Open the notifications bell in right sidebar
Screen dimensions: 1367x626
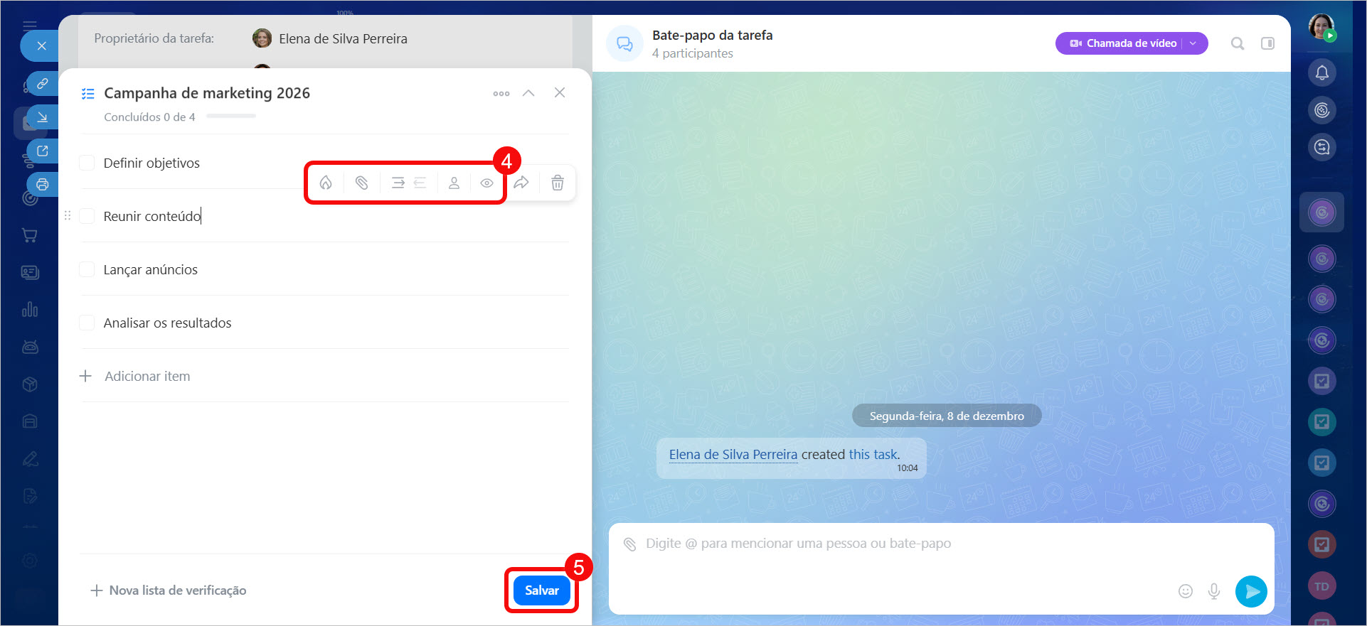pos(1321,72)
